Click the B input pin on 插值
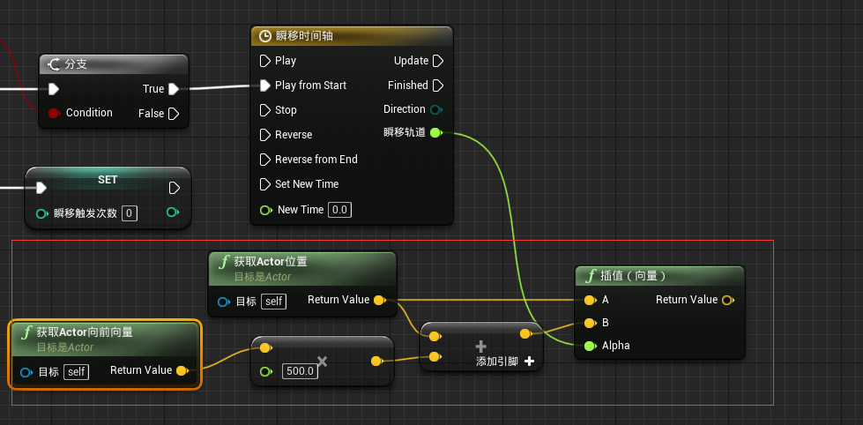The image size is (863, 425). click(x=590, y=323)
